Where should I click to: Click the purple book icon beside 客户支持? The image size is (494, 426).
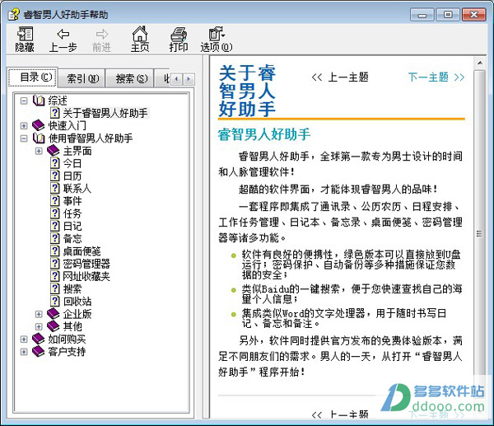(x=39, y=351)
